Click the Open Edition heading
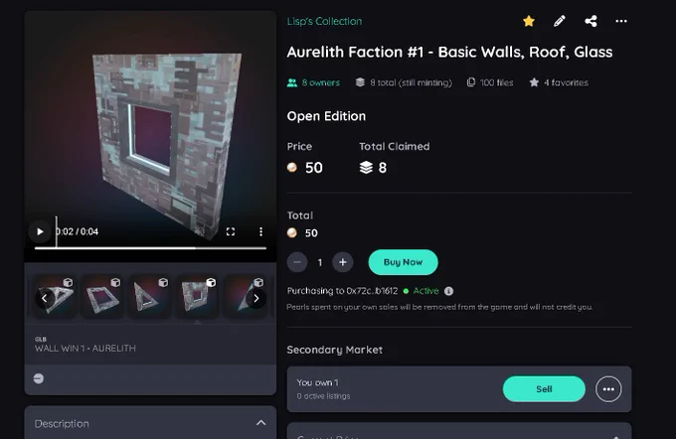Screen dimensions: 676x439 (x=326, y=116)
